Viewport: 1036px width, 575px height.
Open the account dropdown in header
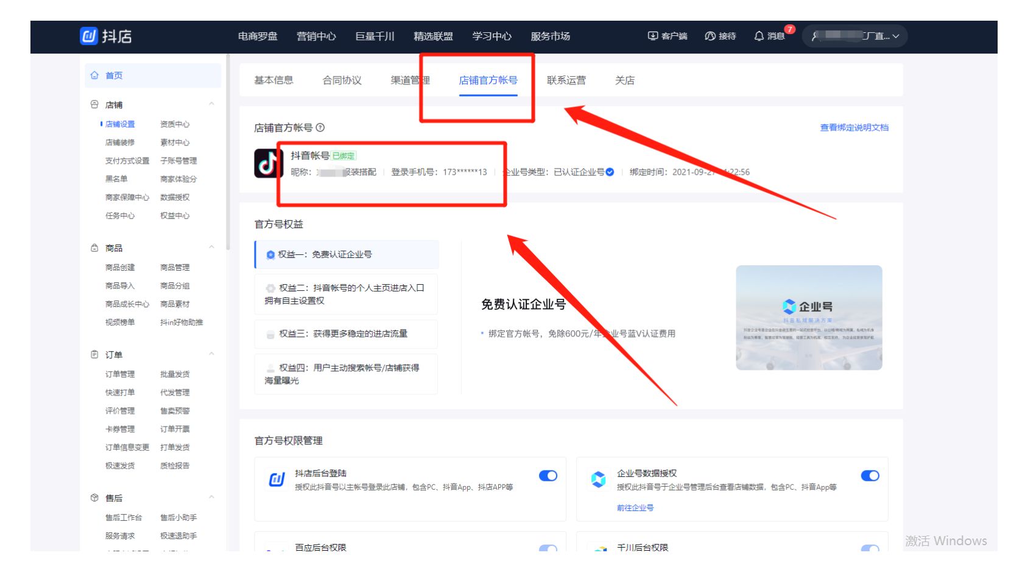pos(855,36)
